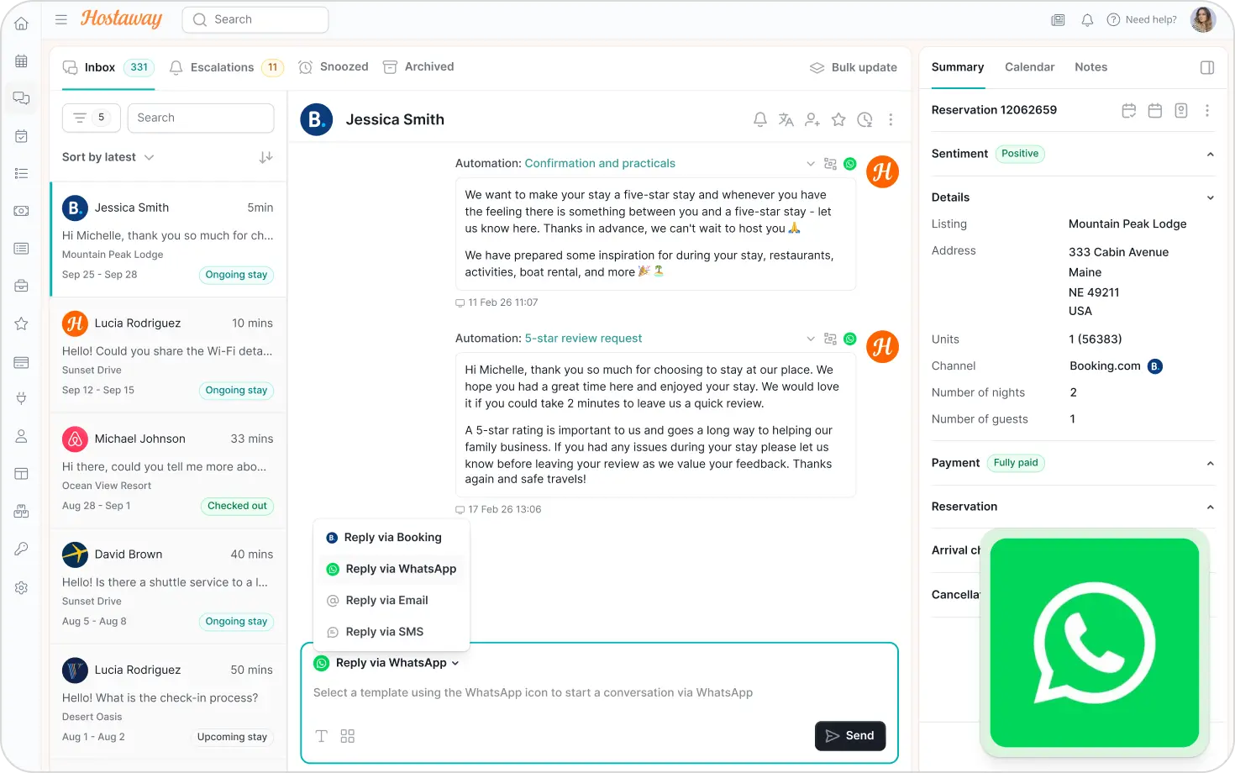Click the Bulk update button
Image resolution: width=1235 pixels, height=773 pixels.
coord(853,67)
